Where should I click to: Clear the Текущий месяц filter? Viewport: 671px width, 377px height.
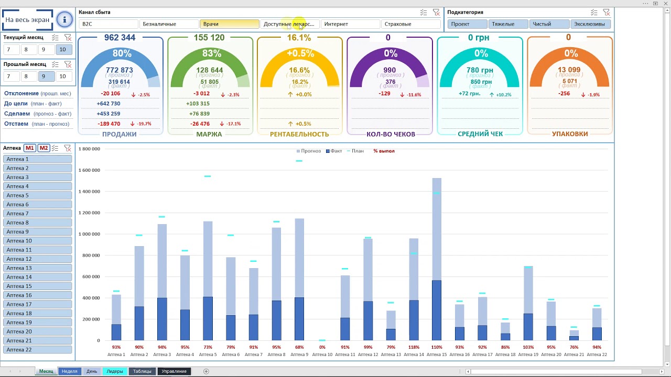(x=68, y=38)
